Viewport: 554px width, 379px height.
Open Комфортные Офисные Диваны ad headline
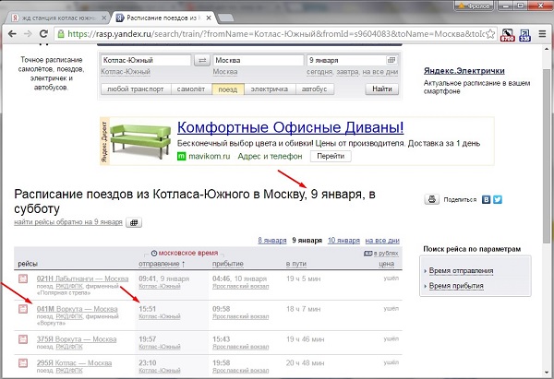pyautogui.click(x=291, y=127)
